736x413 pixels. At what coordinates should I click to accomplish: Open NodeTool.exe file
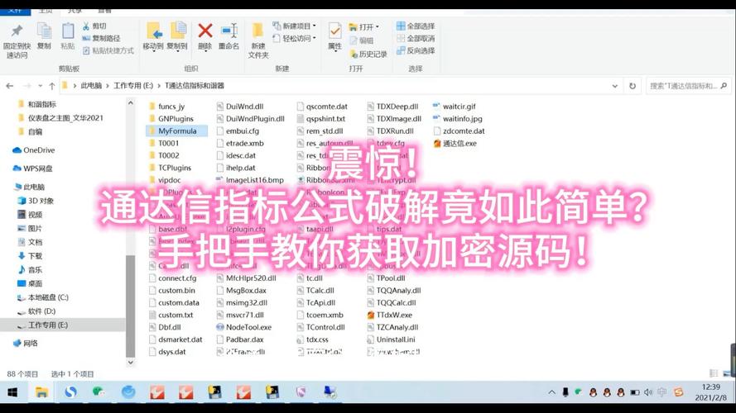[243, 327]
